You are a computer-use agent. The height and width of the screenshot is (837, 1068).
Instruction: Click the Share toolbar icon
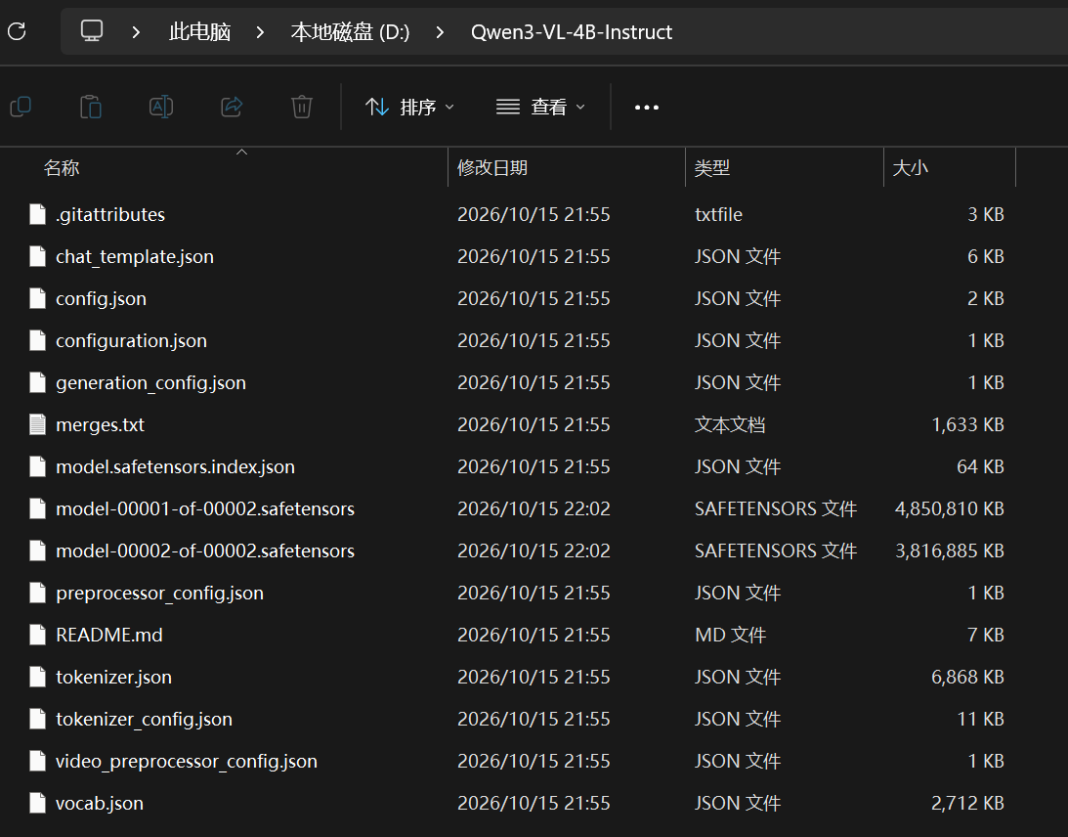pos(232,107)
